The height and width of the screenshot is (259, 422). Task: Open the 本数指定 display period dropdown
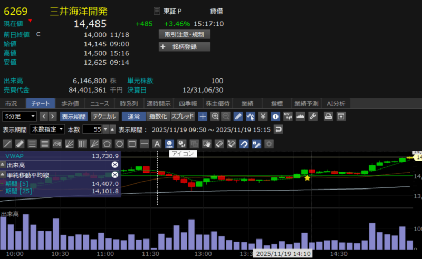click(x=47, y=129)
